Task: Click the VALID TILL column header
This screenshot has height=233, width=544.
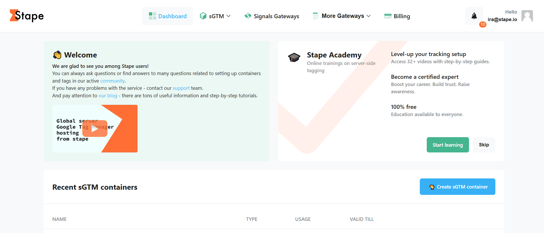Action: [362, 219]
